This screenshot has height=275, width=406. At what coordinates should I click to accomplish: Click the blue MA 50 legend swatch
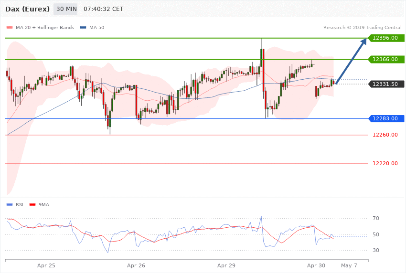tap(83, 27)
